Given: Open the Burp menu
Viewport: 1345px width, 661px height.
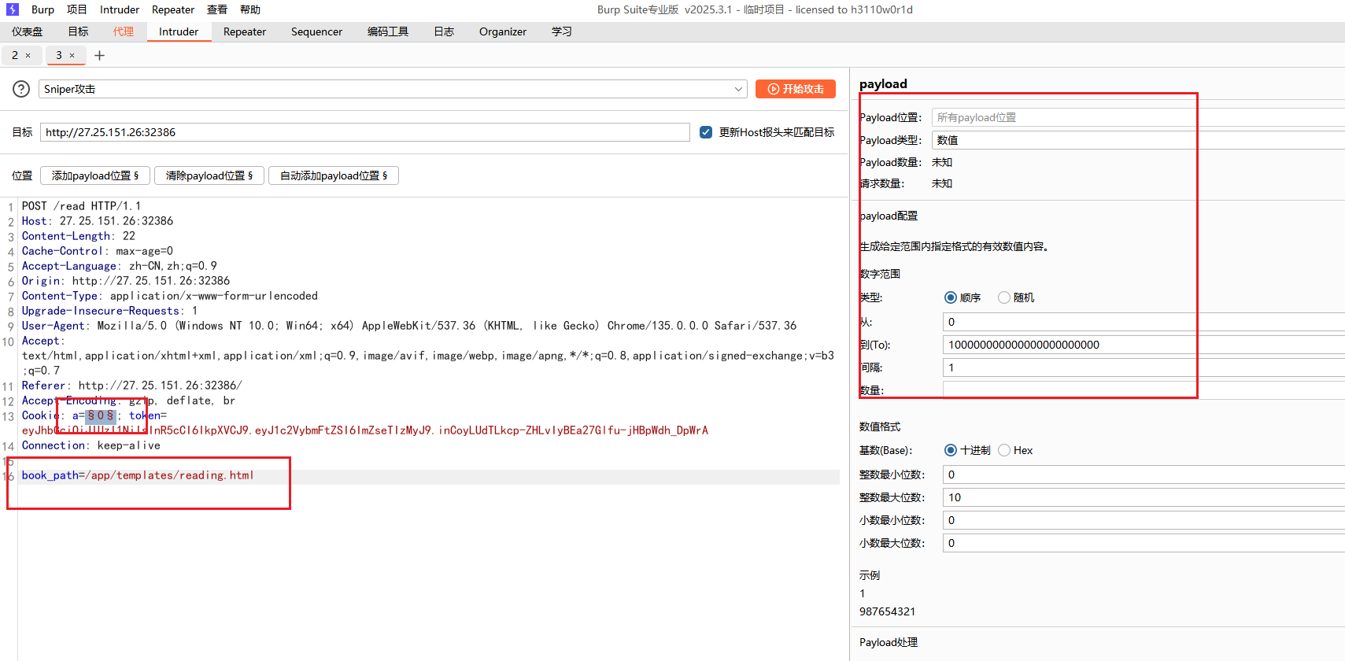Looking at the screenshot, I should click(42, 9).
